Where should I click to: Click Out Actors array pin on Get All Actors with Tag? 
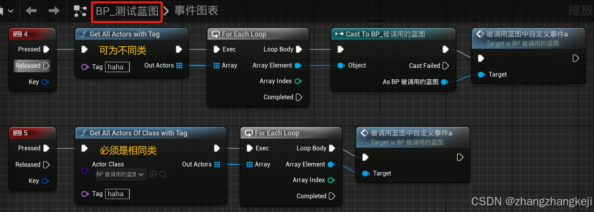179,66
